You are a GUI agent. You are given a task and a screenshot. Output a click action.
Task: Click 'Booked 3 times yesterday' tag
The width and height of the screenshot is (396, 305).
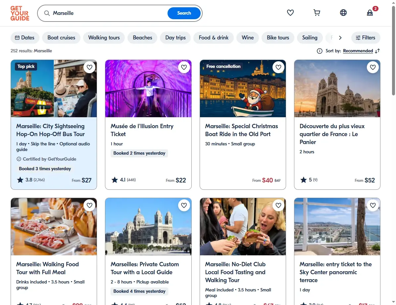click(x=45, y=169)
